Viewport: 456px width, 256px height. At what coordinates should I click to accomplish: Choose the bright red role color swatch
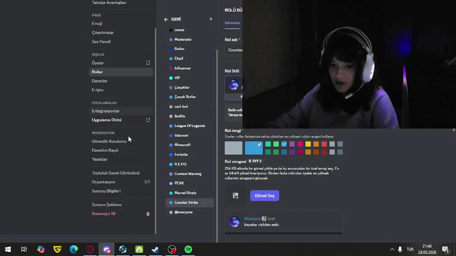point(324,144)
